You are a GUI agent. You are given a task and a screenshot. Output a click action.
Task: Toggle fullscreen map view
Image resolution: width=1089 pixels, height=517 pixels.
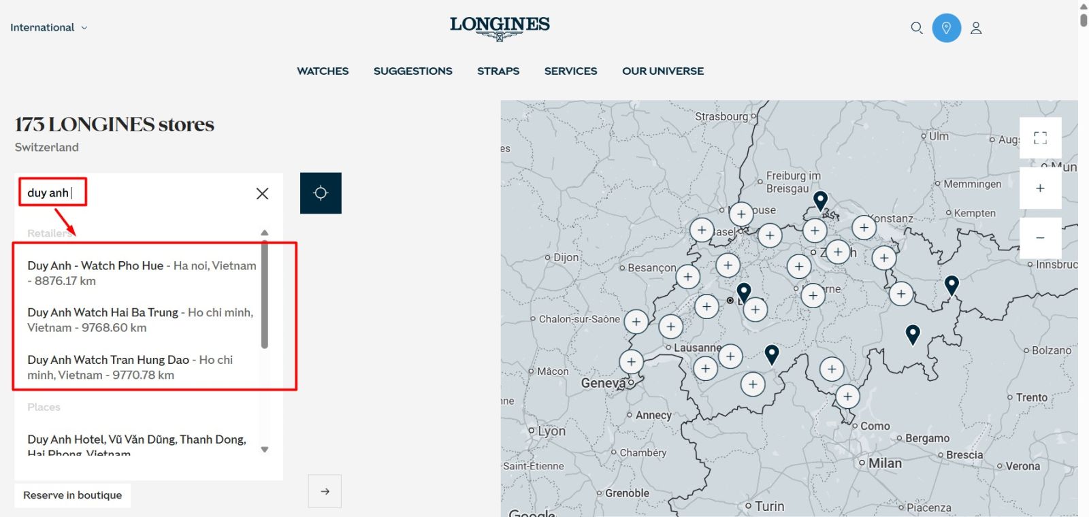click(1040, 138)
